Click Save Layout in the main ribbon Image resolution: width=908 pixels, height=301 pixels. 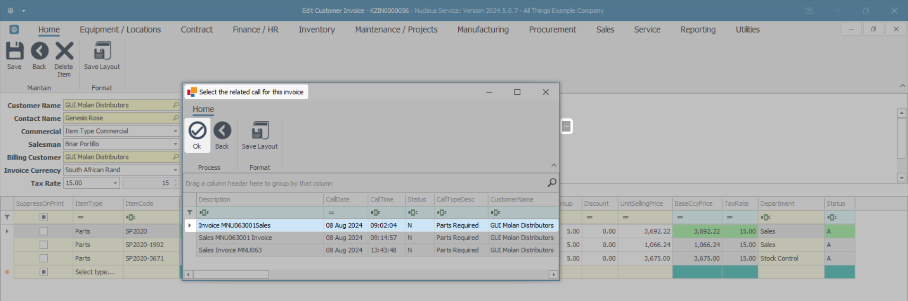102,51
